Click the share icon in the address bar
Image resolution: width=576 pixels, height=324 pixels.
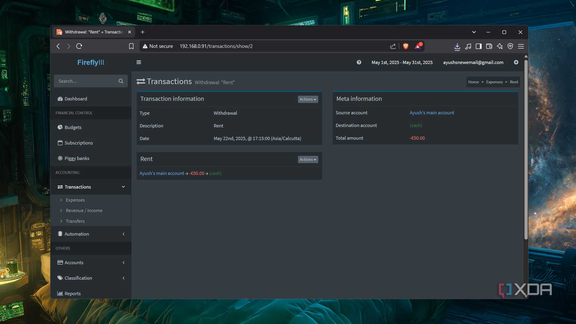point(393,46)
